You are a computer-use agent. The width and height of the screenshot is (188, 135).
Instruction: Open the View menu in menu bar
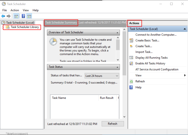point(26,10)
